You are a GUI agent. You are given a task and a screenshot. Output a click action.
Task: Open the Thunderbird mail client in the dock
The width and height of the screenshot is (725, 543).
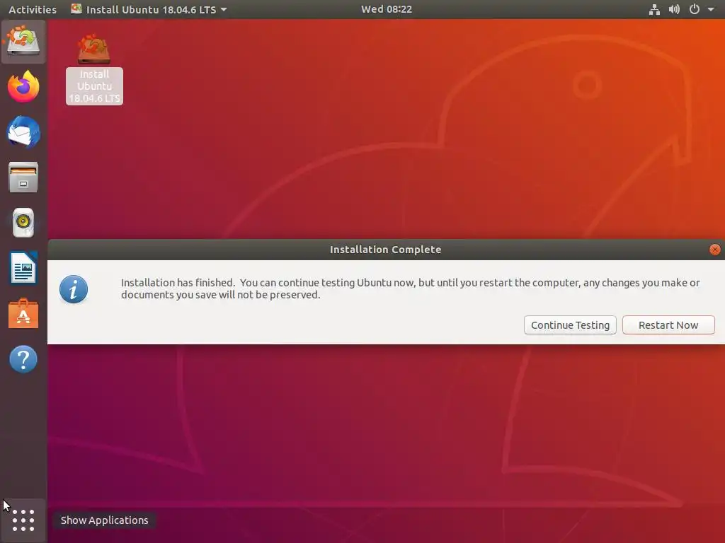tap(23, 132)
